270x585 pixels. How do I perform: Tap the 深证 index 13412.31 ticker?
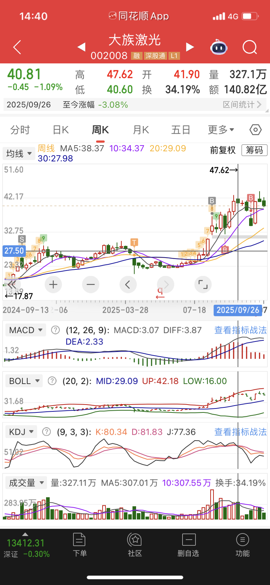pos(27,548)
